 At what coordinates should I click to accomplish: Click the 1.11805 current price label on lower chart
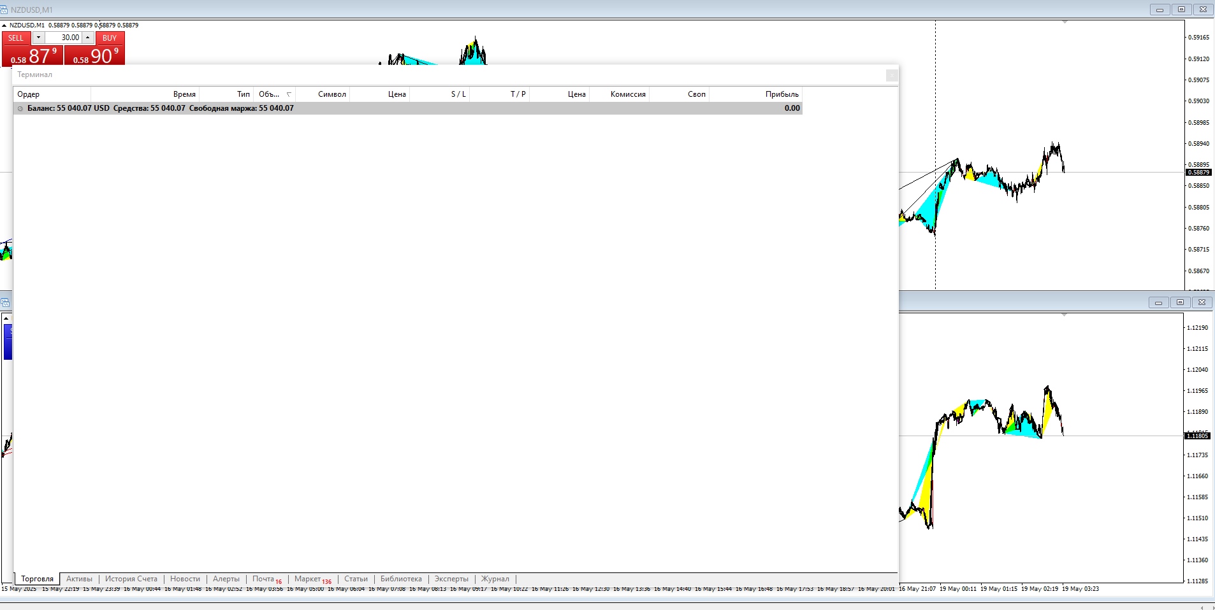click(x=1197, y=436)
